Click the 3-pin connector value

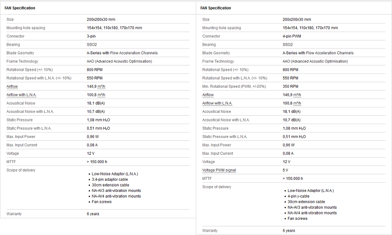point(91,36)
